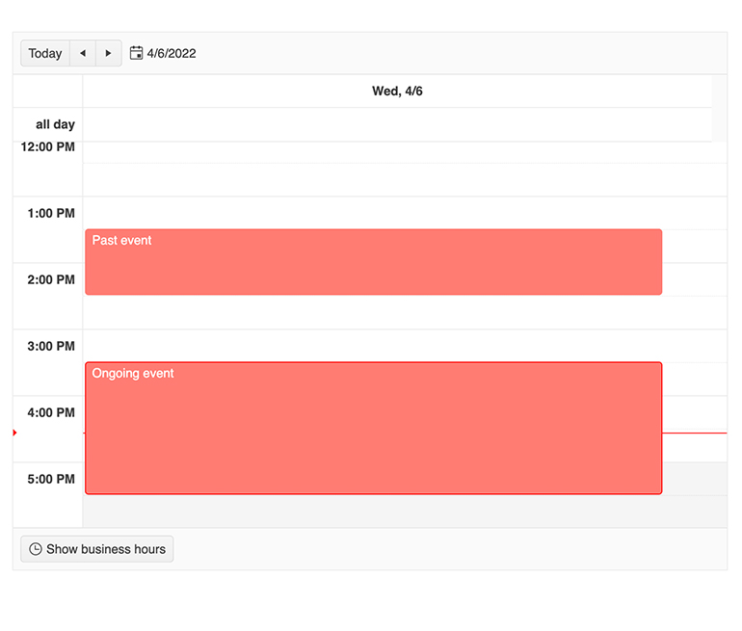Click the all day slot for Wednesday
The width and height of the screenshot is (742, 631).
click(397, 124)
